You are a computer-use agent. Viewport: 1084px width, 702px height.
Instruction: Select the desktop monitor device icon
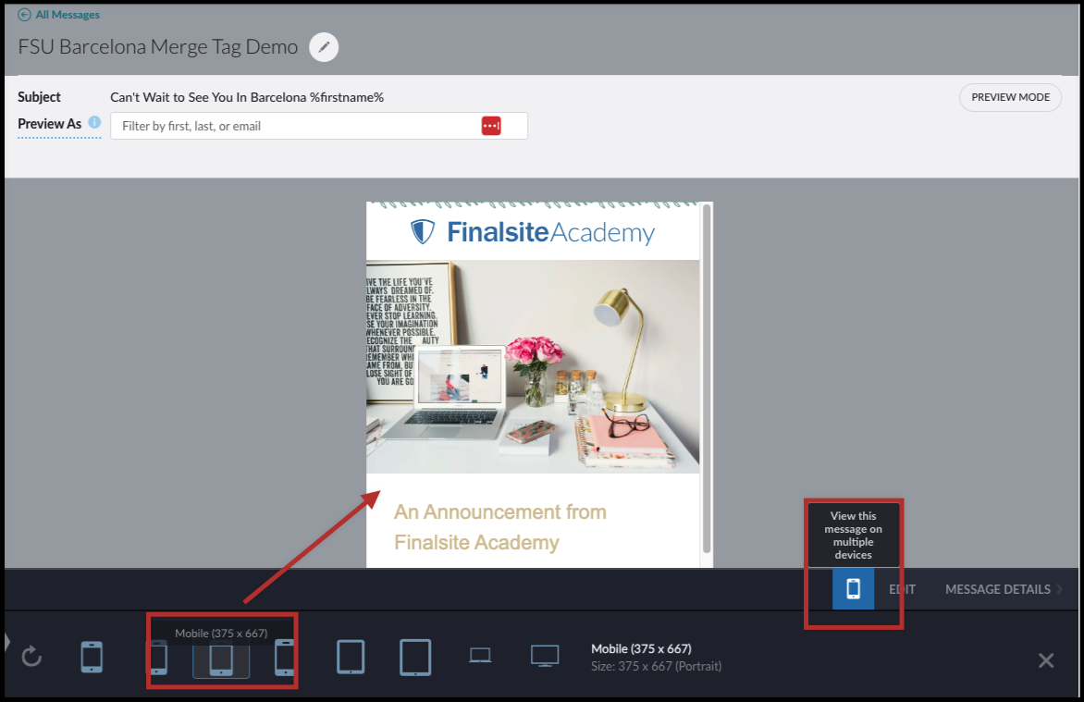(545, 656)
